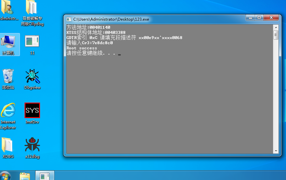Click the line 方法地址:00401140
286x180 pixels.
[x=88, y=27]
